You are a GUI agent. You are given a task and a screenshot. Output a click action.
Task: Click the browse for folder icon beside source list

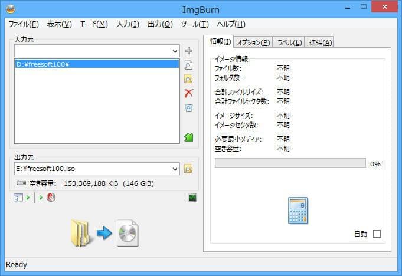pyautogui.click(x=189, y=79)
